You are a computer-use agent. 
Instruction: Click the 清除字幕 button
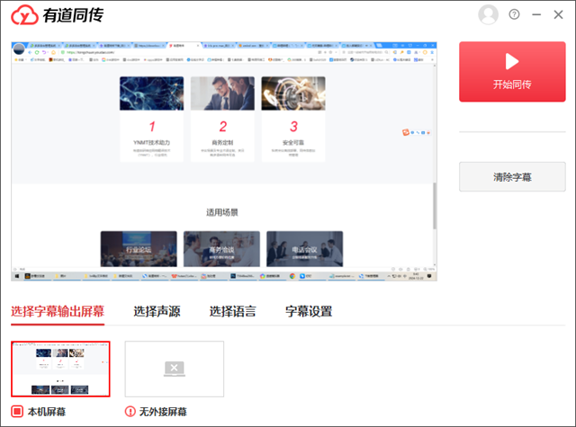click(512, 177)
